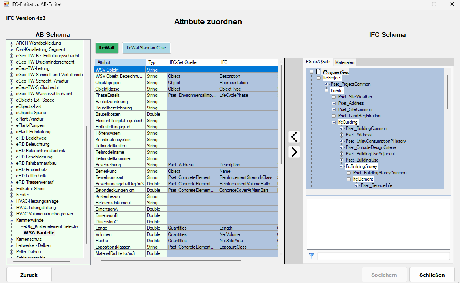Click the Zurück button
Screen dimensions: 460x283
[x=29, y=275]
